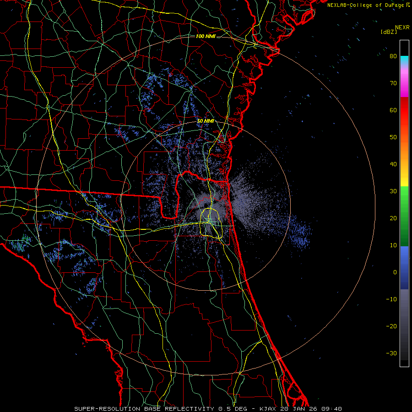Click the -20 dBZ scale value
The height and width of the screenshot is (412, 412).
(391, 326)
